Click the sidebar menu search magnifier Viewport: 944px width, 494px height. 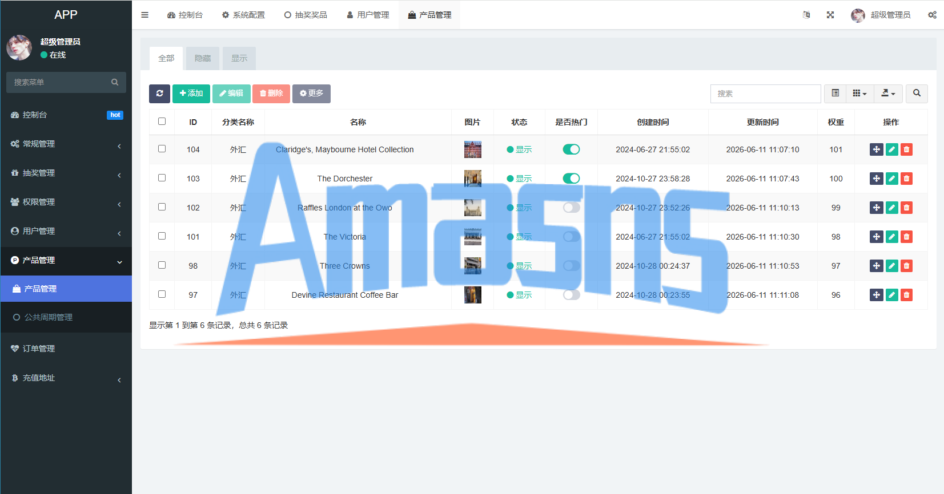115,82
